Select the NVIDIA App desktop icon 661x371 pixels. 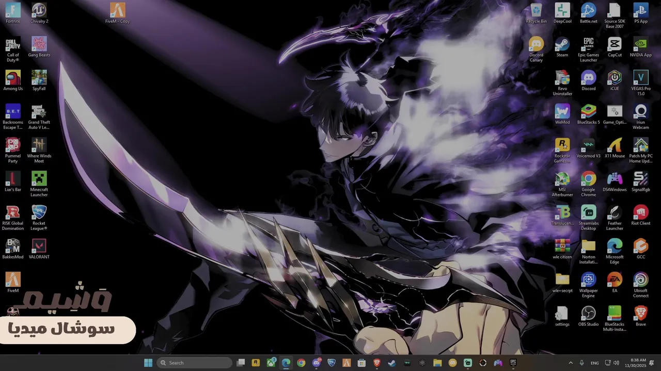coord(641,47)
